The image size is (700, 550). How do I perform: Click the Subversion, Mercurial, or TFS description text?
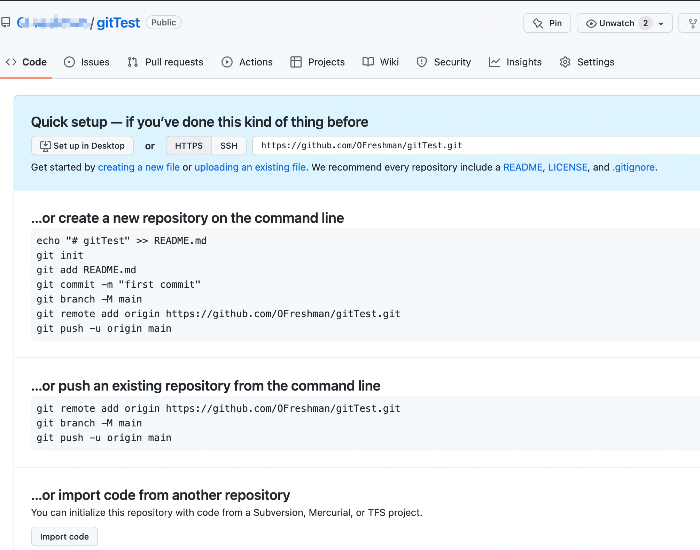pos(227,513)
